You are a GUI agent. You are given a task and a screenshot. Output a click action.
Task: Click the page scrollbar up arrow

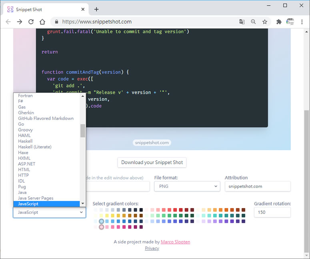tap(306, 32)
